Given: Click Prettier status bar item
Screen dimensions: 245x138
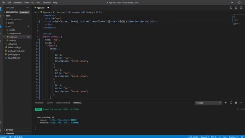Looking at the screenshot, I should click(x=234, y=137).
